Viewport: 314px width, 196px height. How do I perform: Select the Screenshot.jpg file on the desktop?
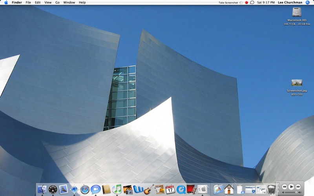point(297,83)
